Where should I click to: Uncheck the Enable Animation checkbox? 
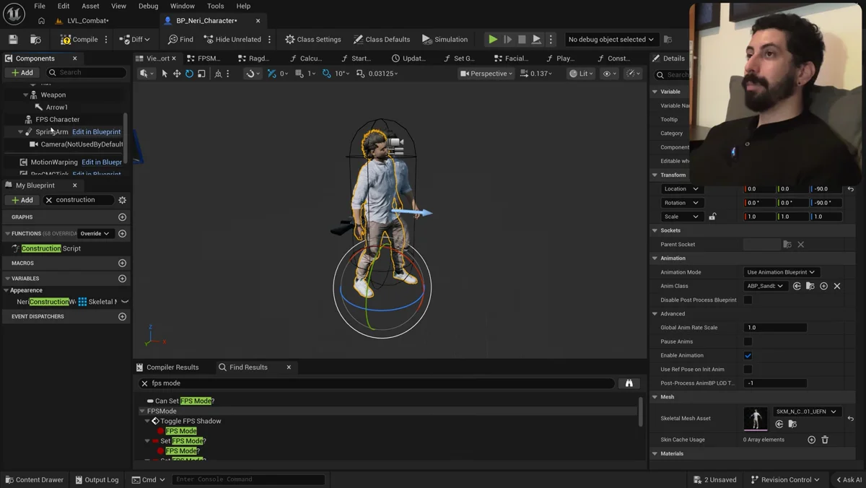[748, 355]
